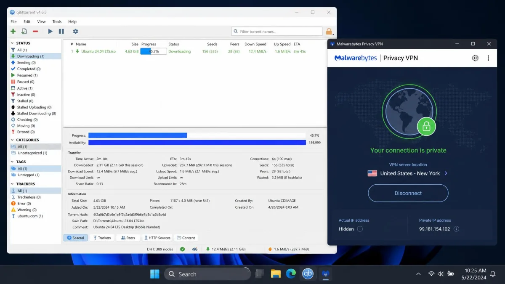Click the blue pause toolbar icon

[61, 31]
